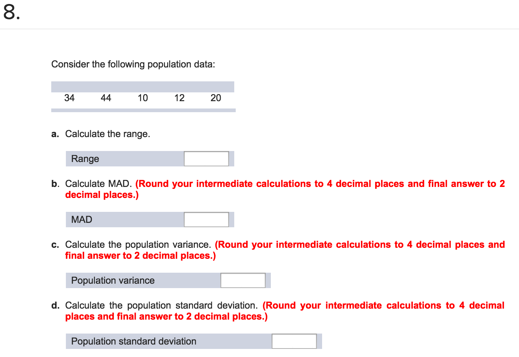
Task: Select the data value 20
Action: pos(216,98)
